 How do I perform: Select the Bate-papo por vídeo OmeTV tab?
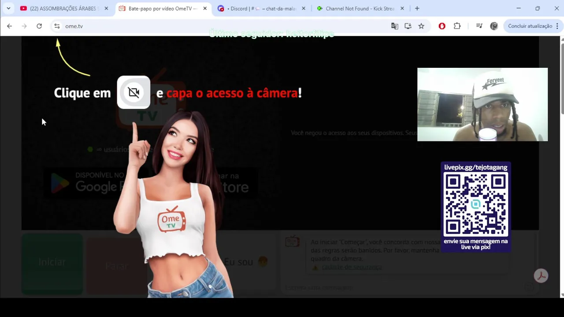tap(163, 8)
